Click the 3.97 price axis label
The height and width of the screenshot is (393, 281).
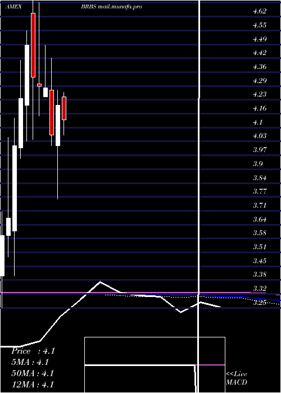point(260,150)
